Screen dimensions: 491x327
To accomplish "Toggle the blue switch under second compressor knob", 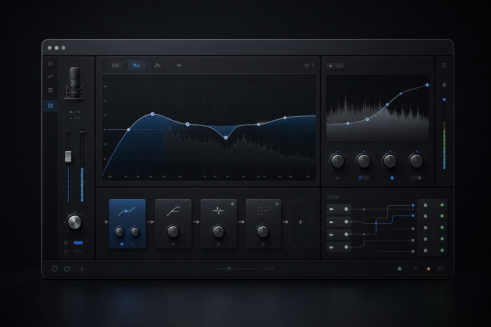I will pos(364,178).
